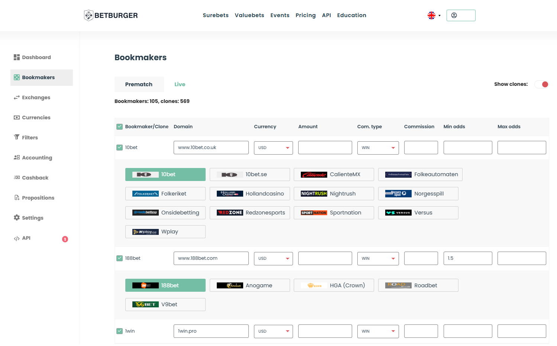Select the Redzonesports clone
Screen dimensions: 557x346
coord(250,213)
